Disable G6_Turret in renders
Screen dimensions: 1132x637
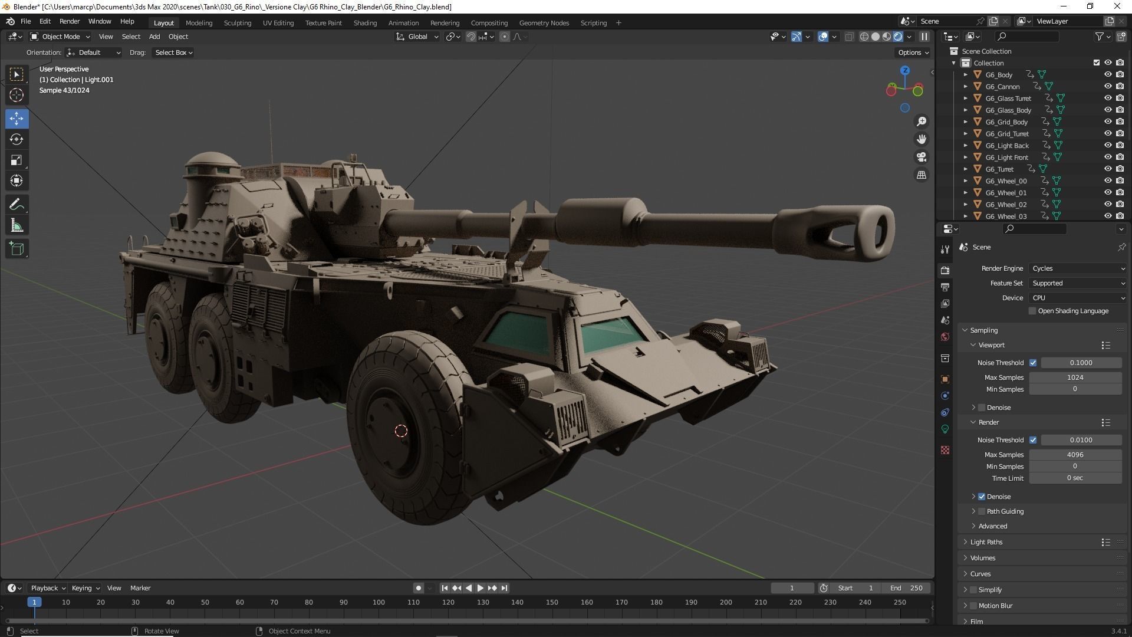pos(1120,169)
